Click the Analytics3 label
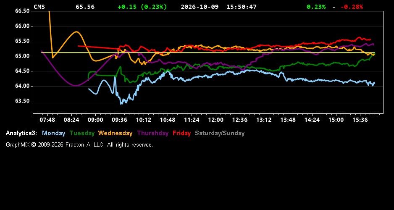394x210 pixels. (x=21, y=133)
